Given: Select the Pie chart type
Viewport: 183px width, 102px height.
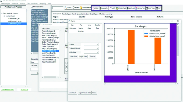Looking at the screenshot, I should coord(81,25).
